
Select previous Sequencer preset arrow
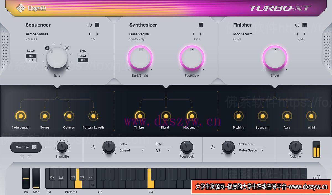90,34
